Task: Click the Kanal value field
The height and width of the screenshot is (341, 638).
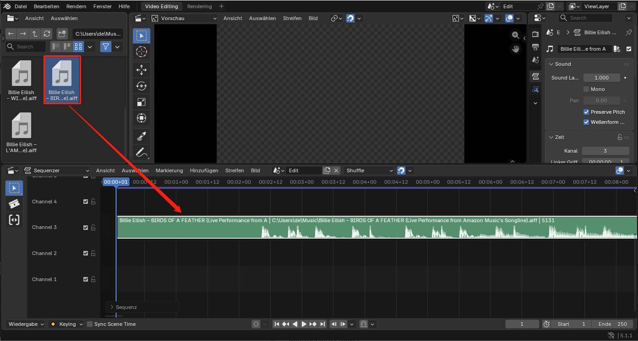Action: 605,151
